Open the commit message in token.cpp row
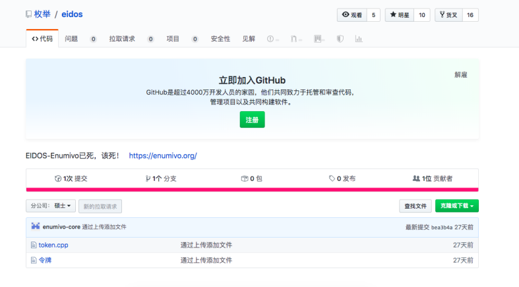The width and height of the screenshot is (519, 287). (x=206, y=245)
